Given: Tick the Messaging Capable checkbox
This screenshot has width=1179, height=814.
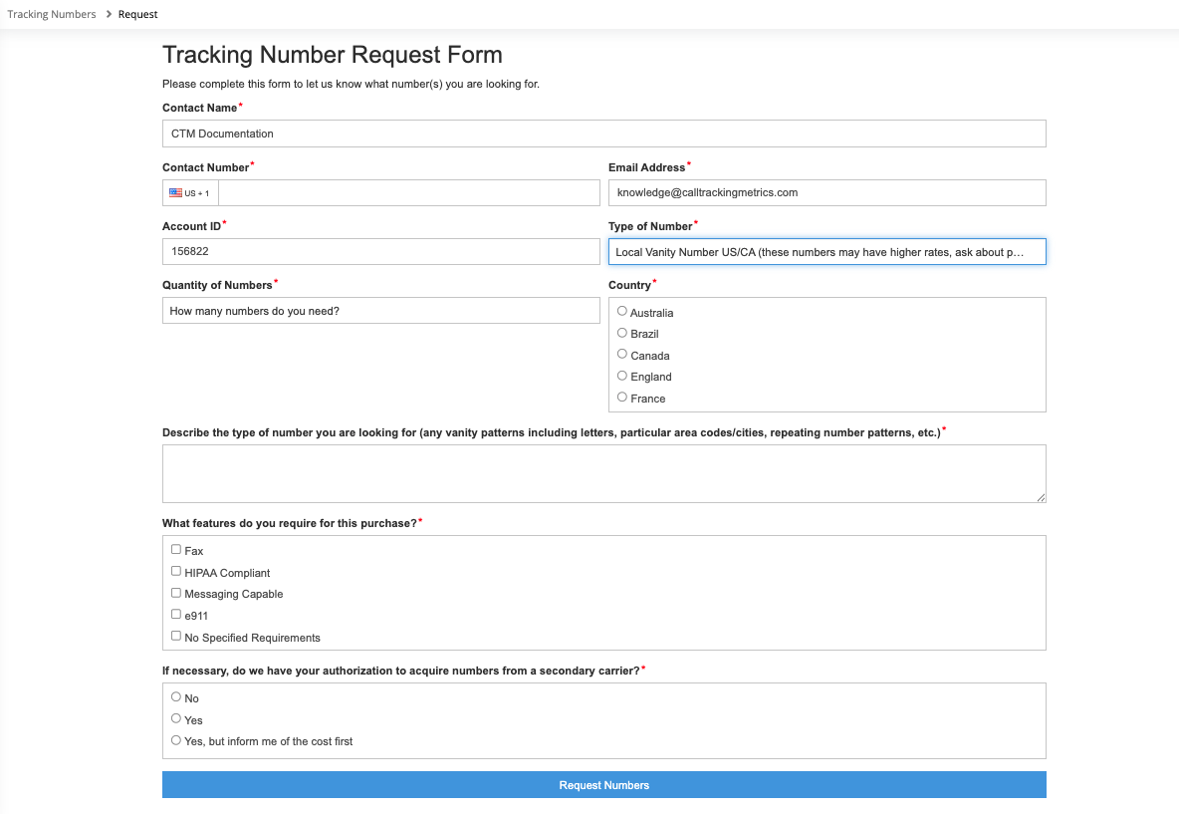Looking at the screenshot, I should 176,593.
